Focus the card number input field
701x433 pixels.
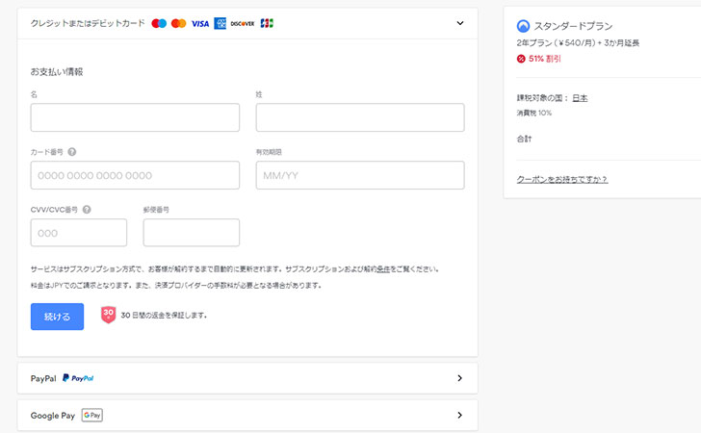point(135,175)
